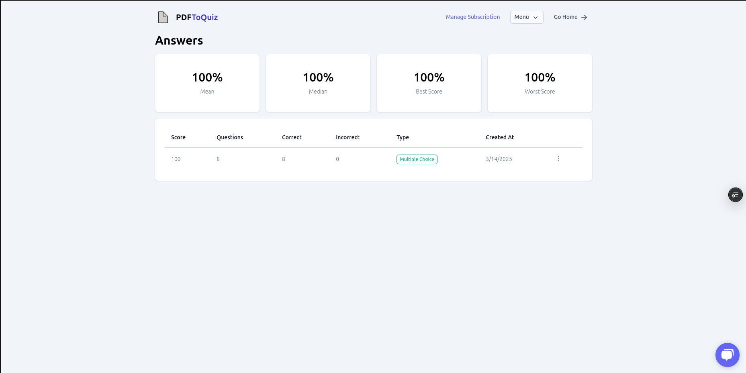Click the incorrect count 0 cell

(x=337, y=159)
